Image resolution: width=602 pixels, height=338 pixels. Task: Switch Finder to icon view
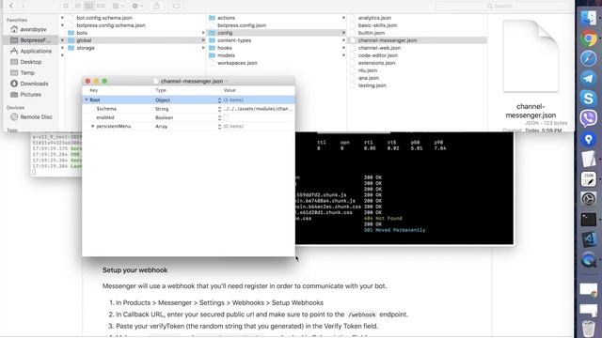66,6
